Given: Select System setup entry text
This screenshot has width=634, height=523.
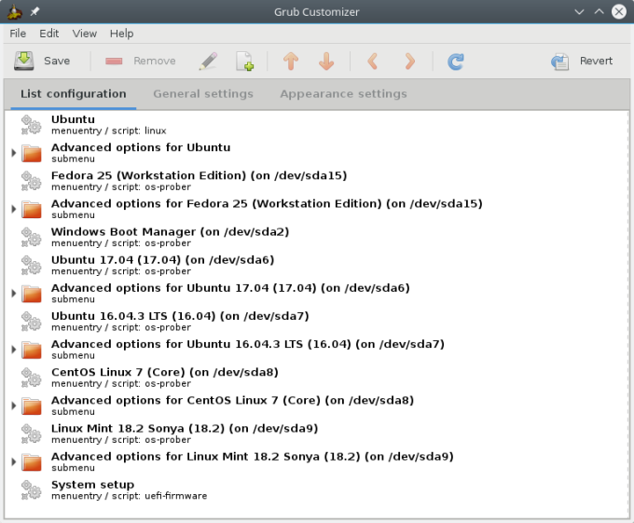Looking at the screenshot, I should click(x=92, y=485).
